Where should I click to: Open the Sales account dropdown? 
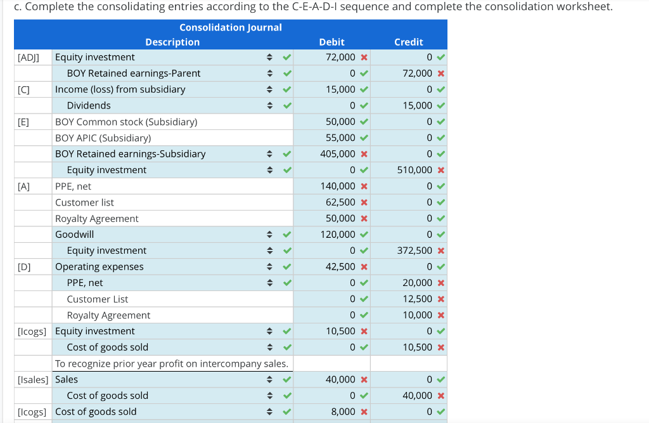click(x=172, y=379)
